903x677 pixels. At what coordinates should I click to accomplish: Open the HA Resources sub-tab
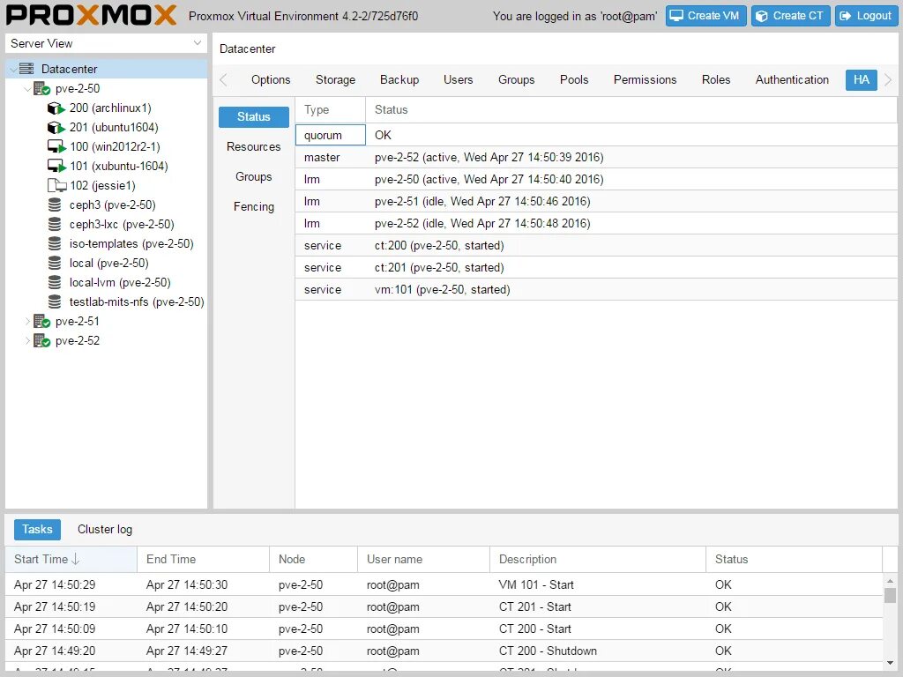point(253,147)
